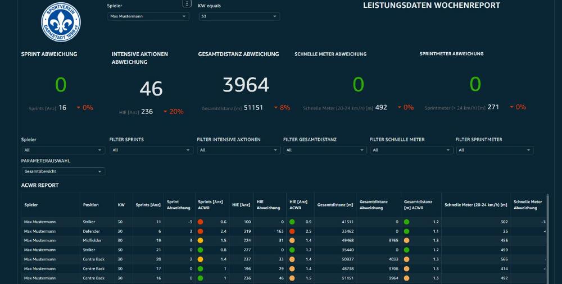Image resolution: width=562 pixels, height=284 pixels.
Task: Click the green Gesamtdistanz ACWR dot showing 1.1
Action: tap(406, 231)
